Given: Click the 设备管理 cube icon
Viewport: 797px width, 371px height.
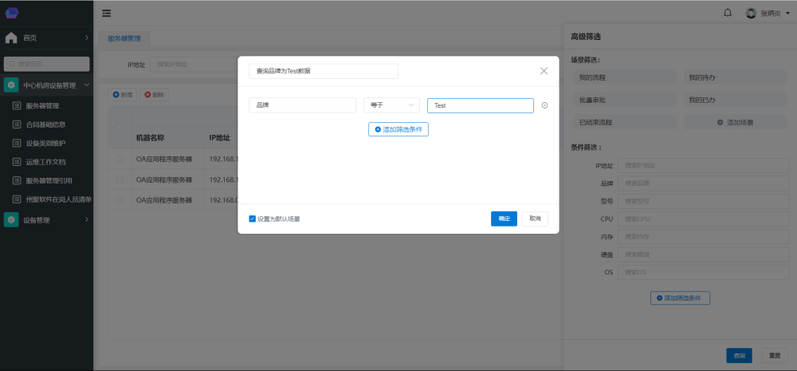Looking at the screenshot, I should point(11,220).
